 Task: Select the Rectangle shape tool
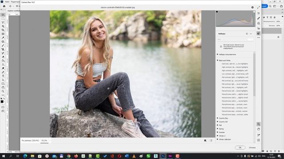coord(3,83)
